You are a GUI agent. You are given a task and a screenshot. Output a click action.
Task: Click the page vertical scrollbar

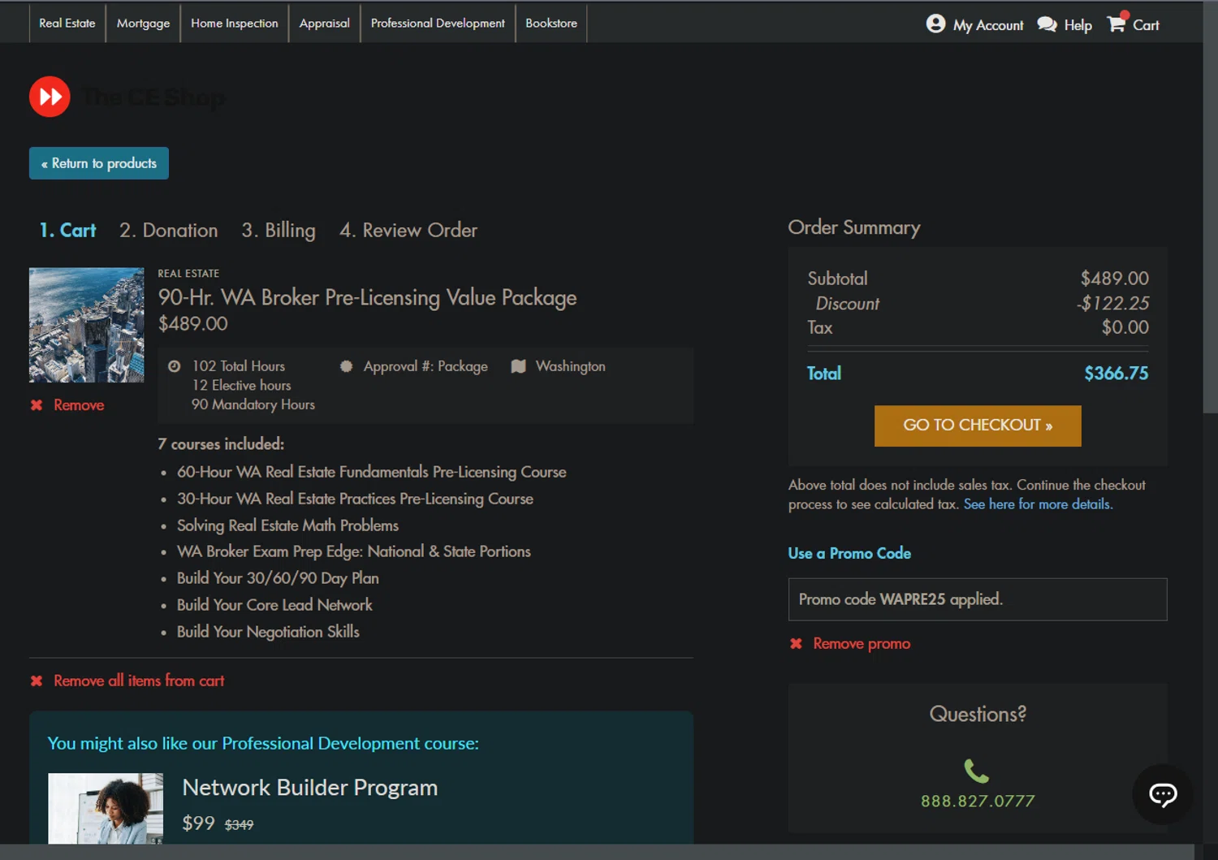click(1210, 206)
